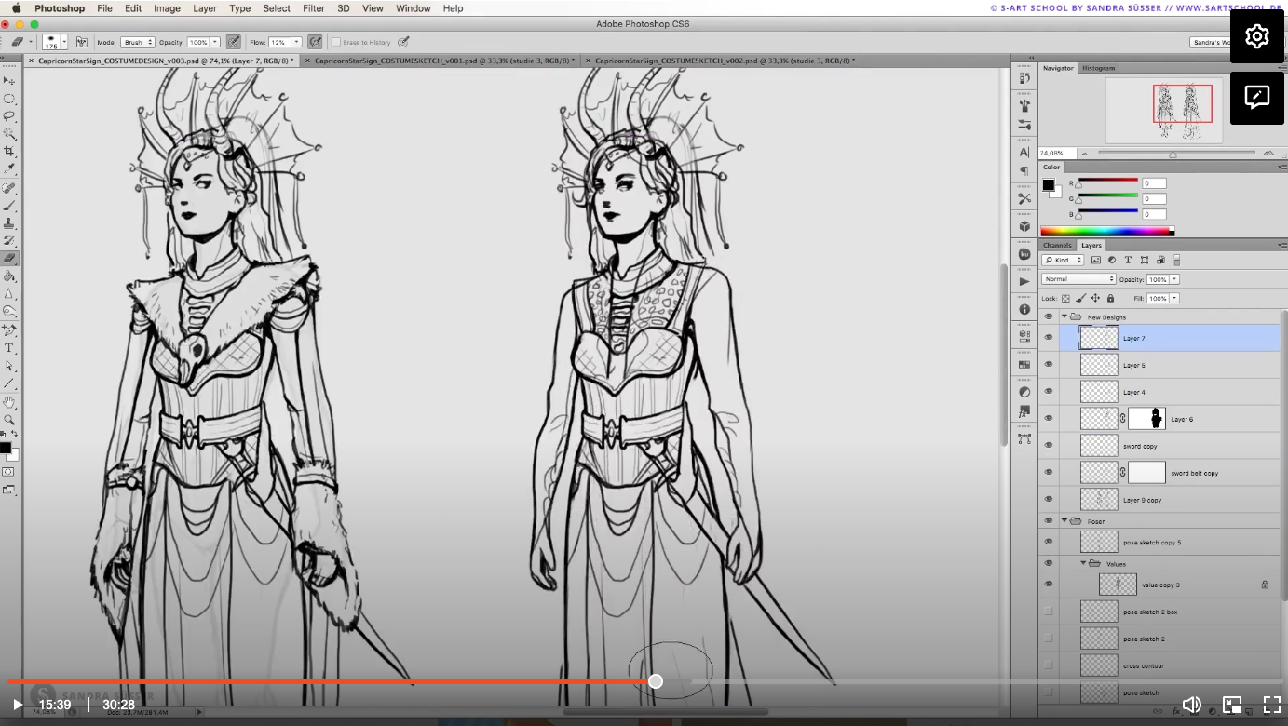Lock transparent pixels in Layers panel
The image size is (1288, 726).
(1066, 298)
